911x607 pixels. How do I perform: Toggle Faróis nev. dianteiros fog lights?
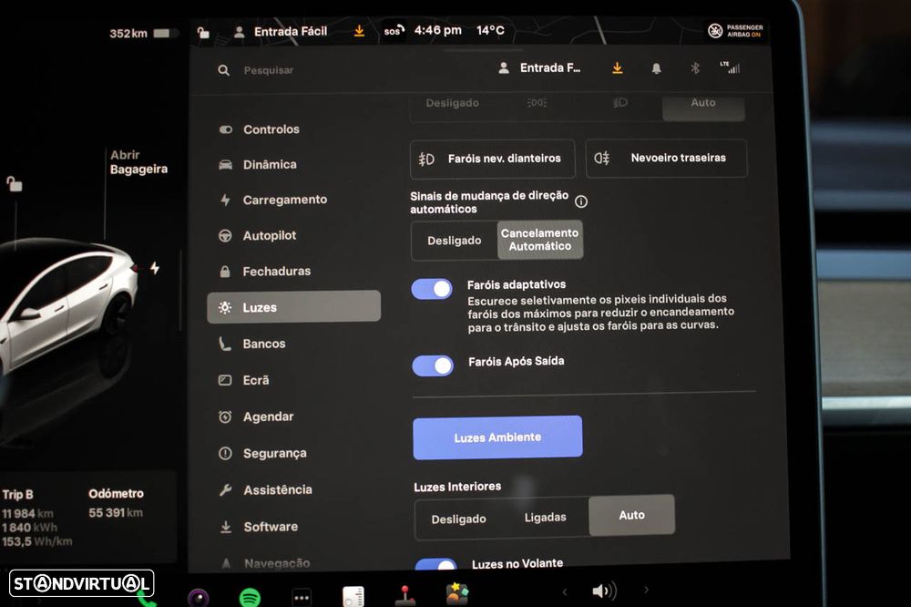492,159
